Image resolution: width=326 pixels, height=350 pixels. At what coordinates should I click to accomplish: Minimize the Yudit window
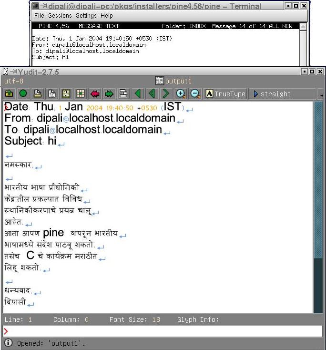click(305, 72)
